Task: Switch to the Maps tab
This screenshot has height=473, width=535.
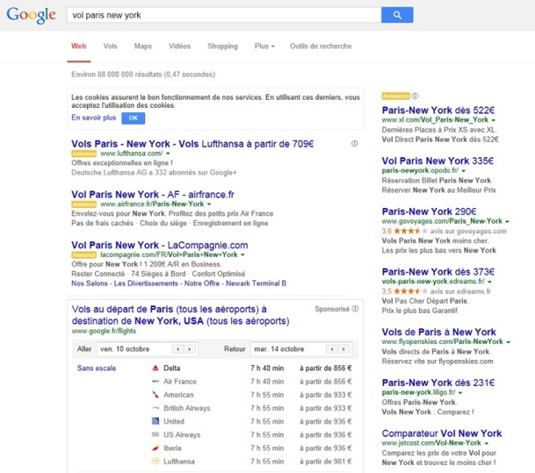Action: pos(142,46)
